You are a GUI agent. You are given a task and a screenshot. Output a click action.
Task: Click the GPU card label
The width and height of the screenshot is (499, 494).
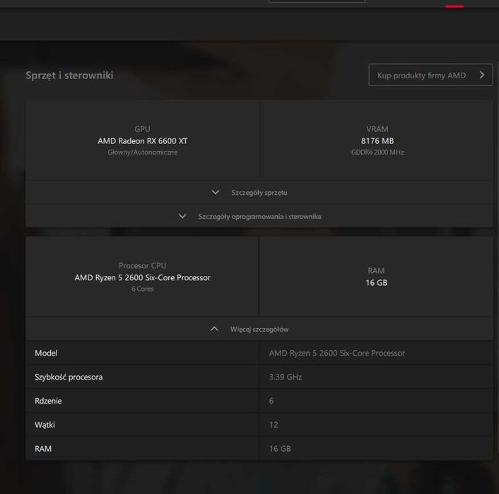click(x=142, y=129)
